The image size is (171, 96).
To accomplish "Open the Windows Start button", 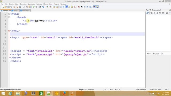I will click(3, 93).
